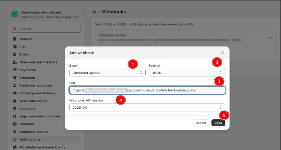Click the settings Search box

[x=46, y=28]
